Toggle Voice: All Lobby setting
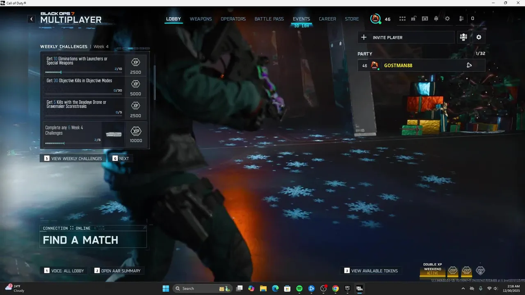This screenshot has width=525, height=295. pyautogui.click(x=64, y=271)
